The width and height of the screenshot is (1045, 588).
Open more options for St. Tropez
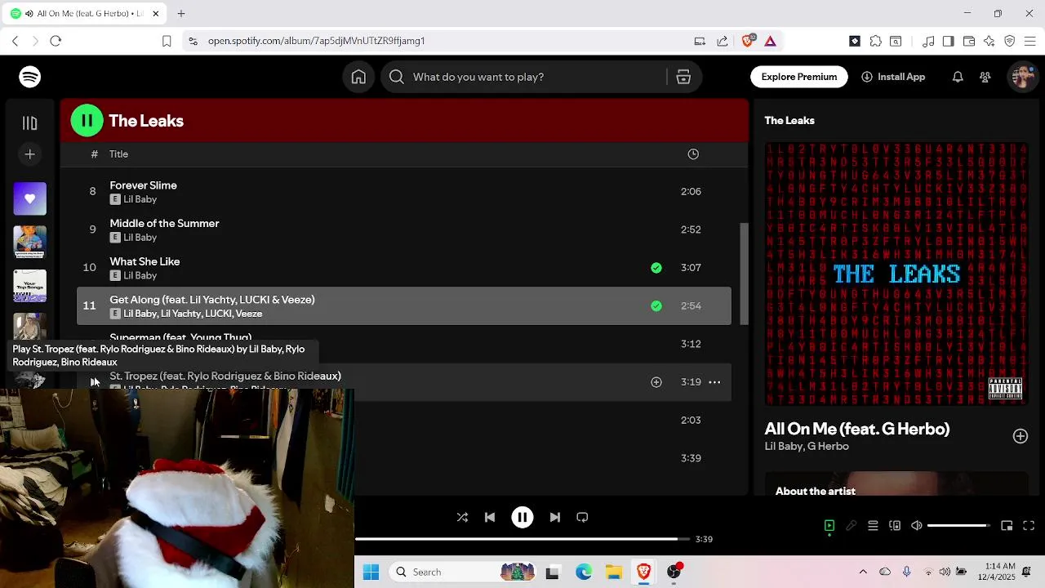(714, 381)
